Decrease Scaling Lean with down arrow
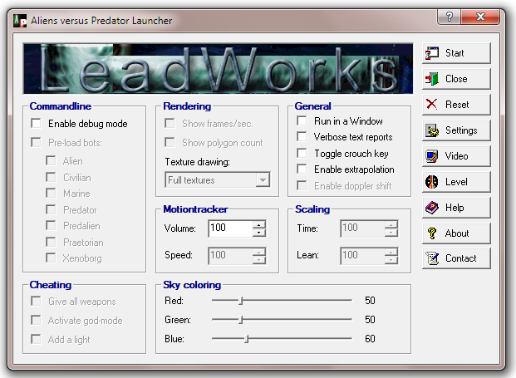The image size is (516, 378). 391,260
